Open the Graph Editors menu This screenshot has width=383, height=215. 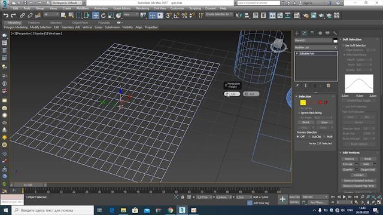point(121,8)
